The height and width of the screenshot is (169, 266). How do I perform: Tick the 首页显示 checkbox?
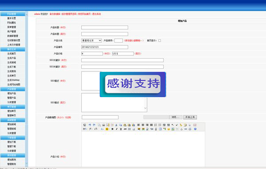click(160, 40)
